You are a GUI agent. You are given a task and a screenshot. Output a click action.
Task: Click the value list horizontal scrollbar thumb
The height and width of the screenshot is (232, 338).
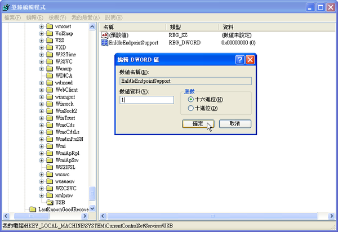(x=212, y=216)
